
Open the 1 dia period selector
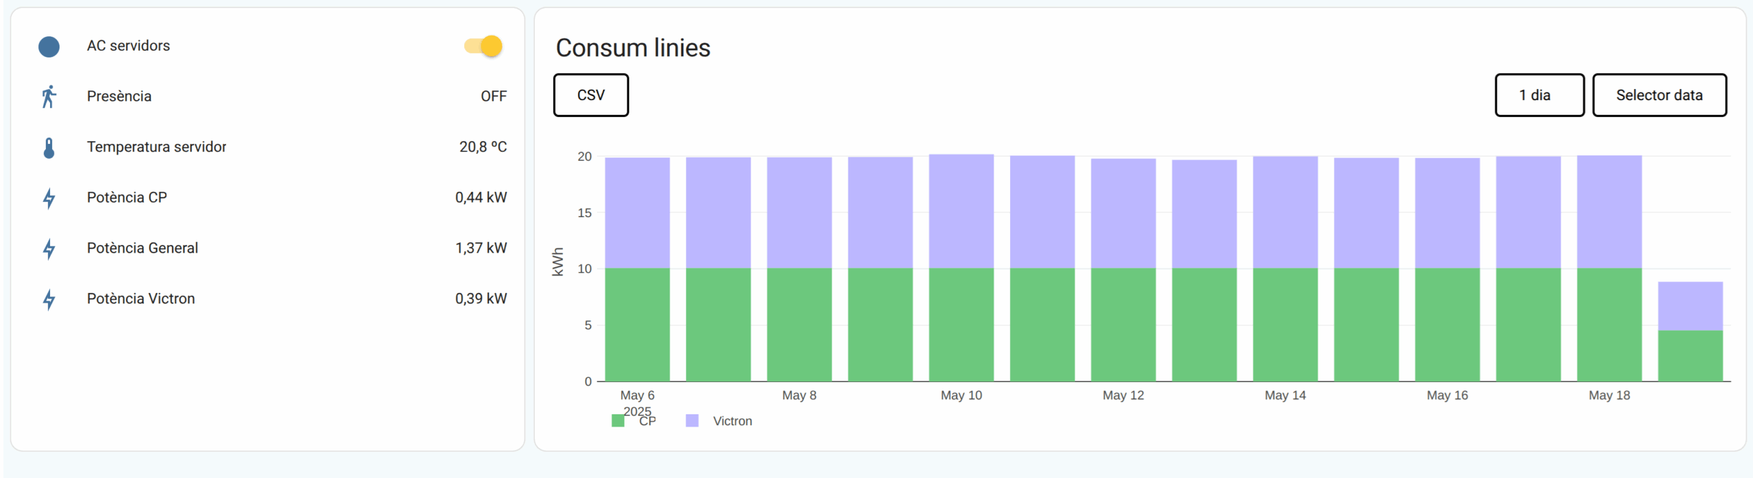[1539, 95]
